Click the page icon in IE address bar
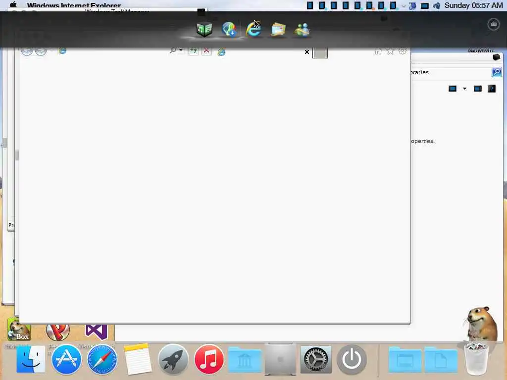Image resolution: width=507 pixels, height=380 pixels. 62,51
